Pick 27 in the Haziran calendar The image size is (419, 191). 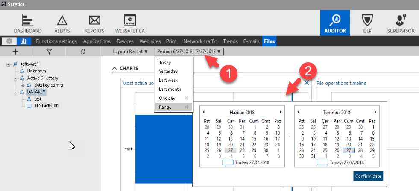pos(230,150)
